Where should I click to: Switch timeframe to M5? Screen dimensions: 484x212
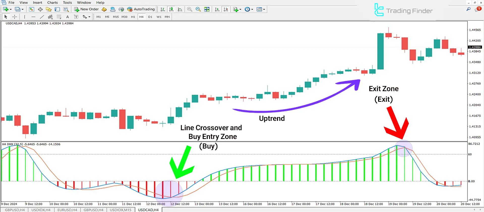107,17
